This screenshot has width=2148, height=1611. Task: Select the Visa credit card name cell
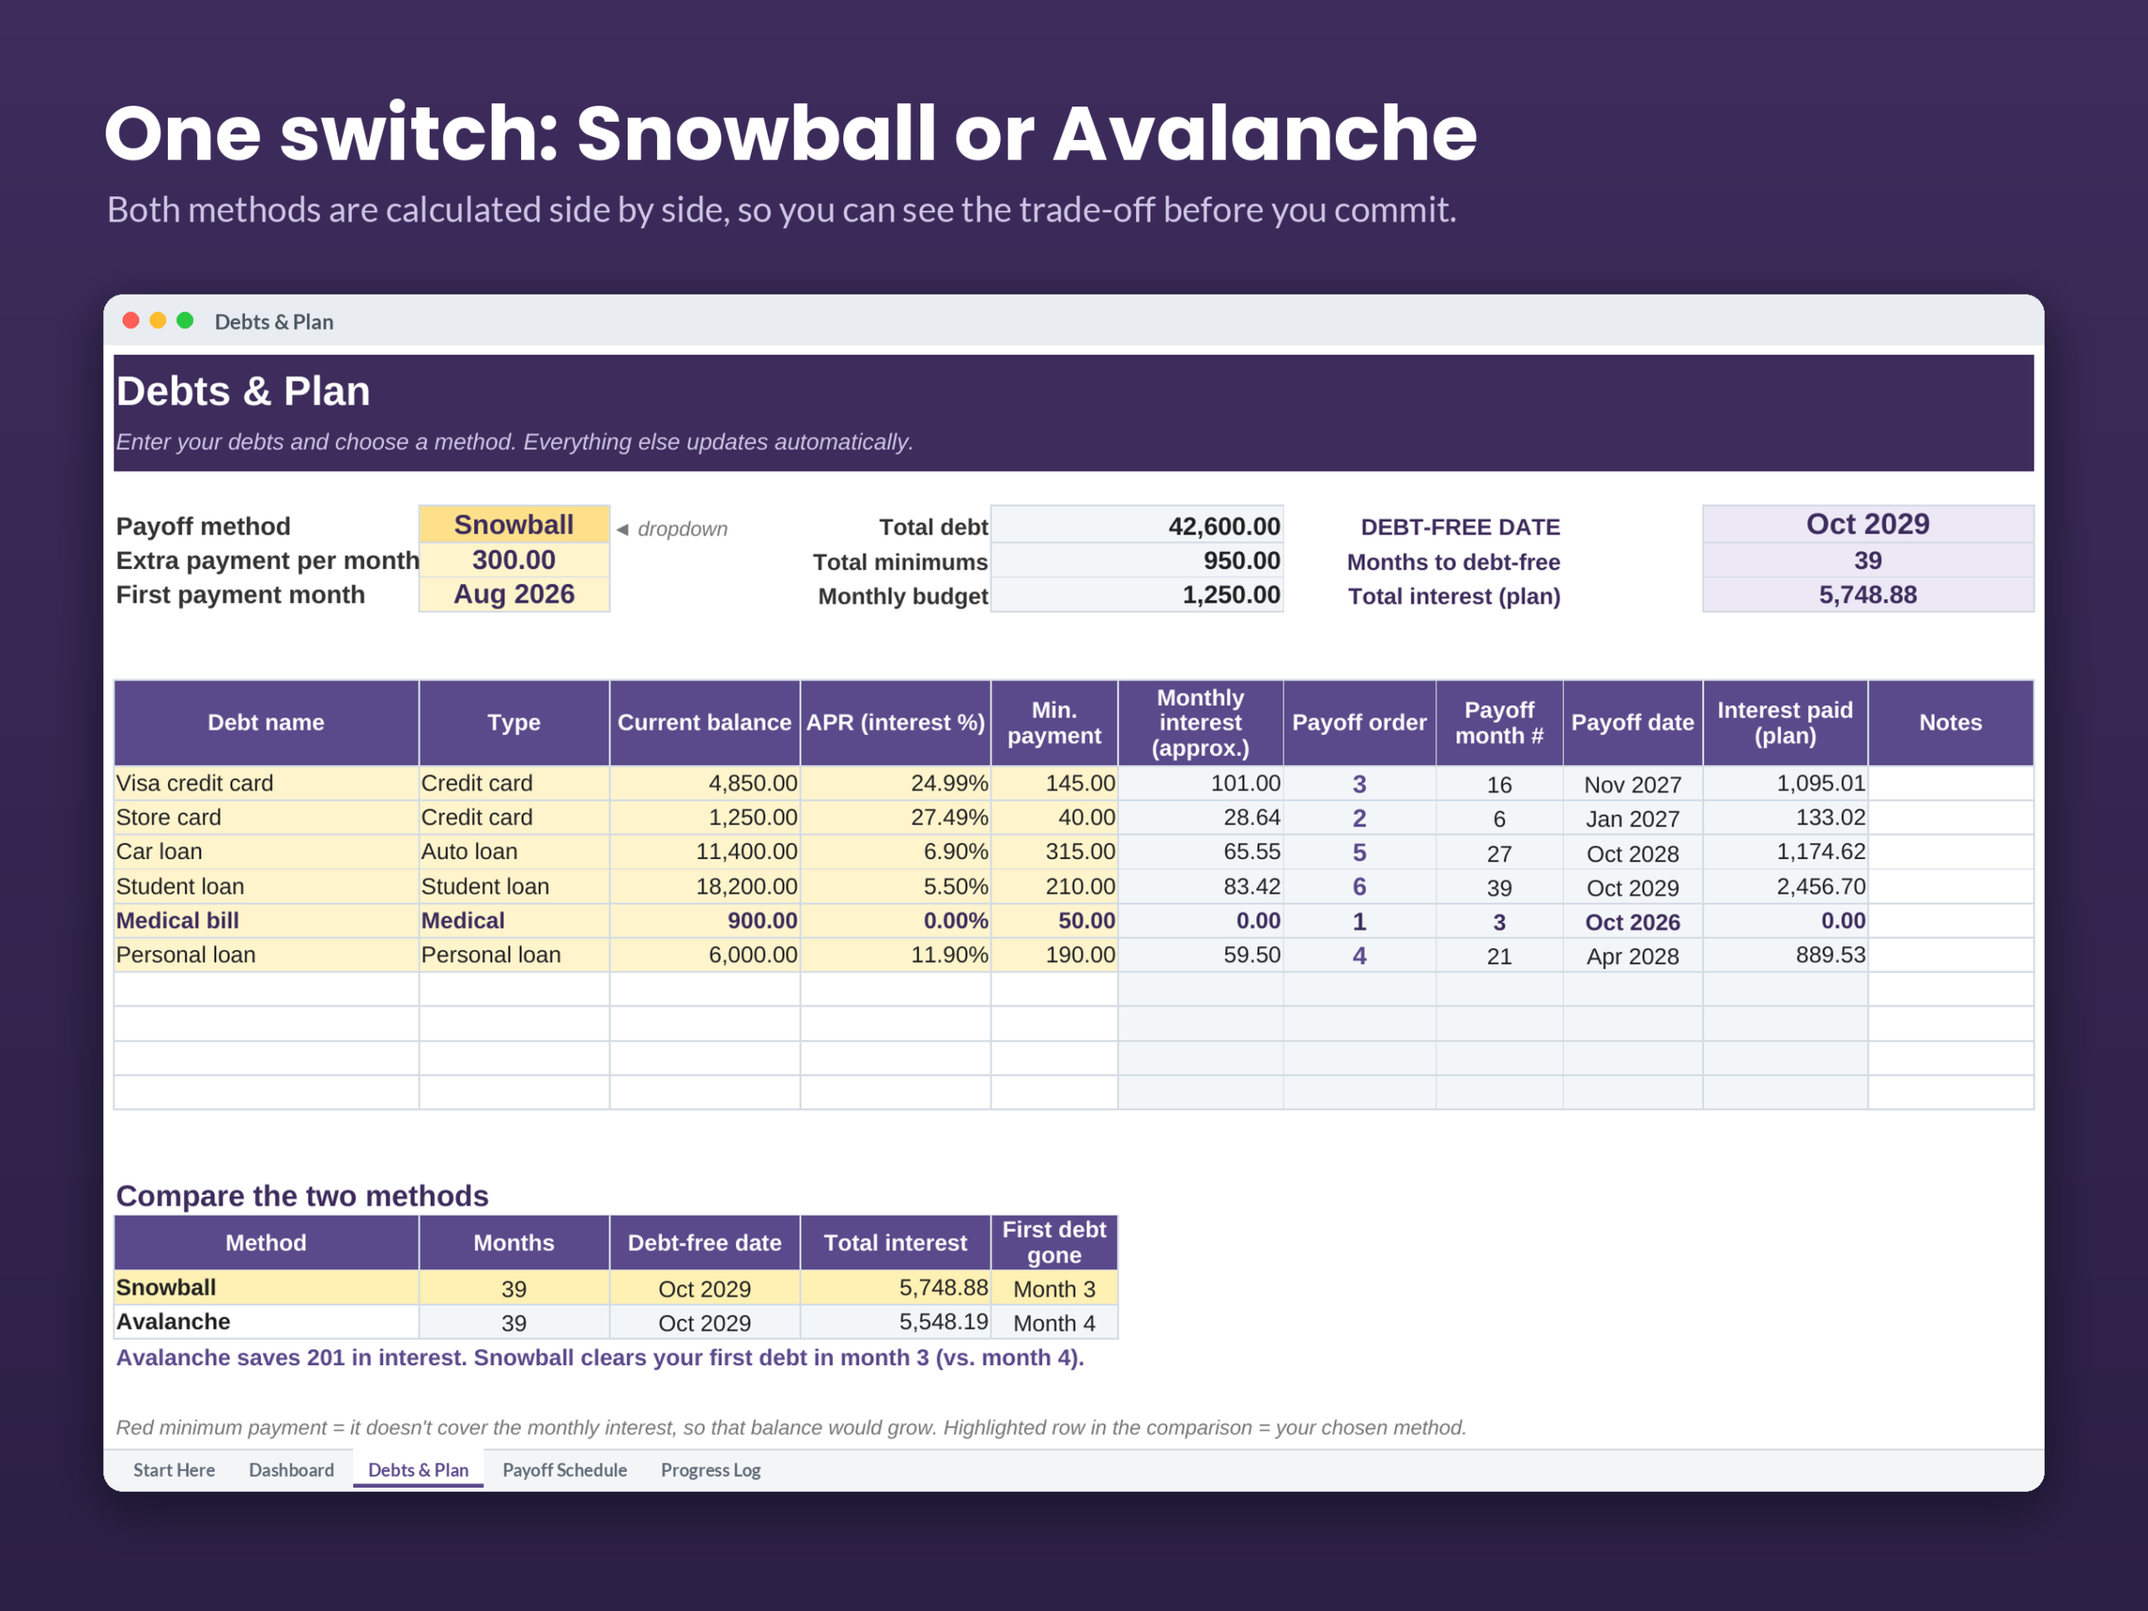266,783
